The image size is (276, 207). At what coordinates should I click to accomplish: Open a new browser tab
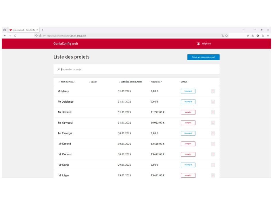[43, 30]
